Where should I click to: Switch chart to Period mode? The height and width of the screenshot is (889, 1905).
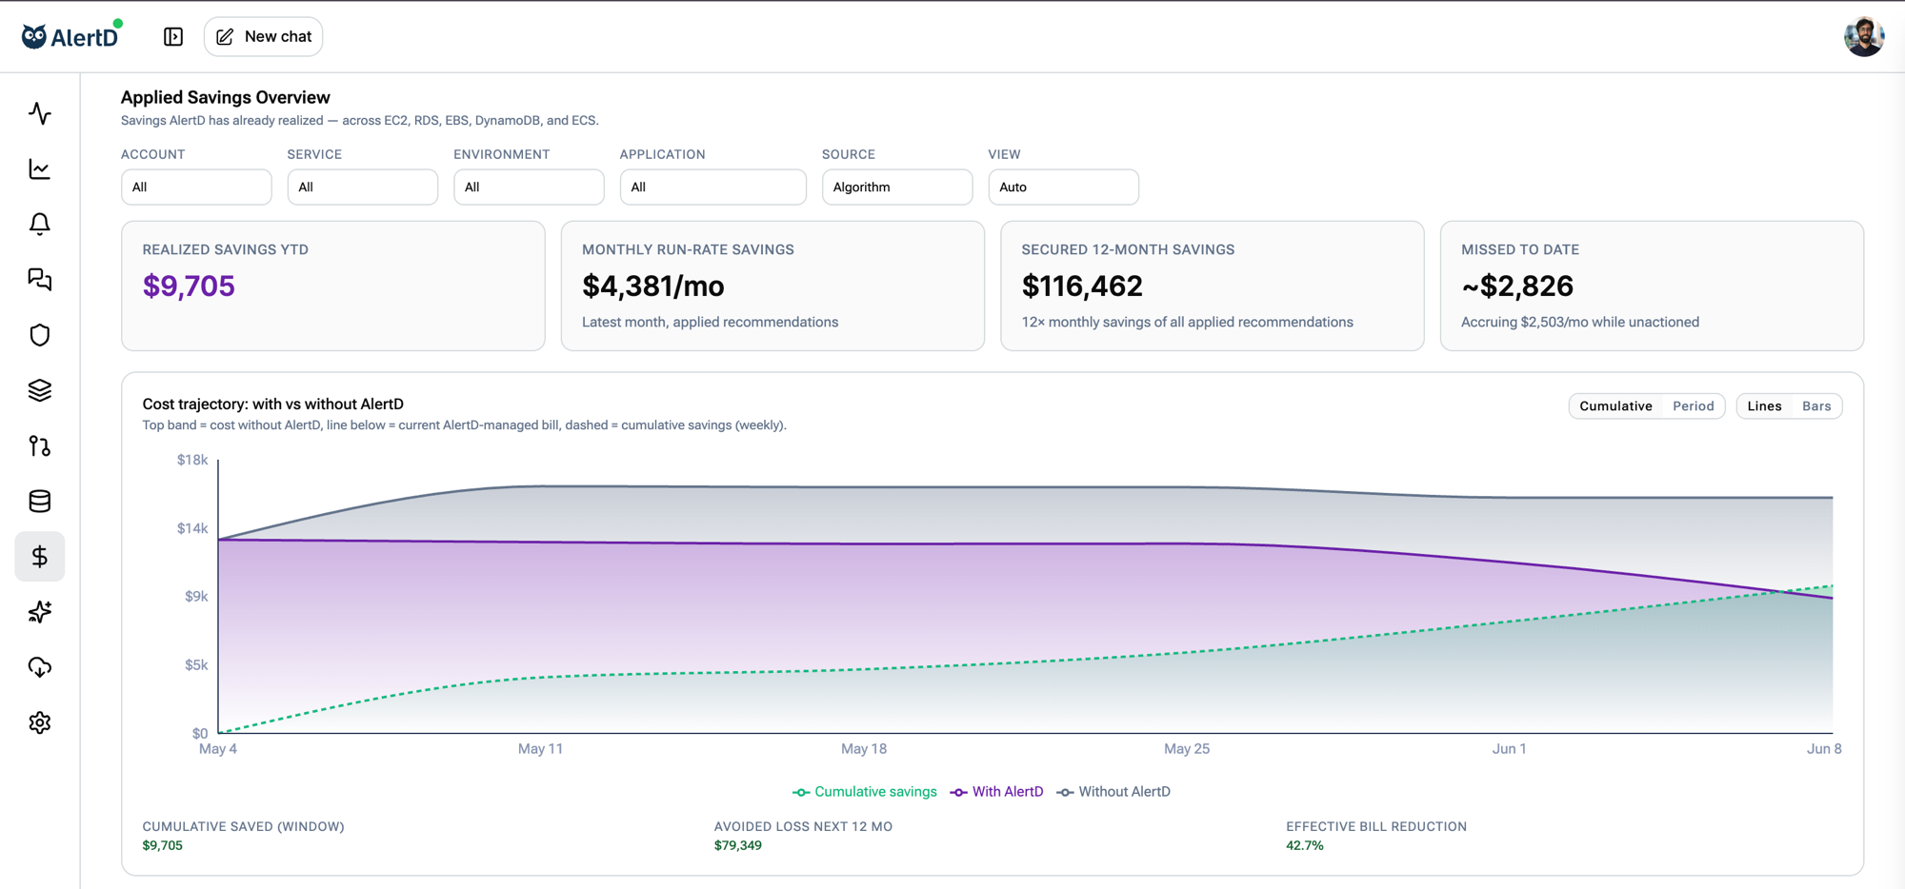(x=1694, y=406)
